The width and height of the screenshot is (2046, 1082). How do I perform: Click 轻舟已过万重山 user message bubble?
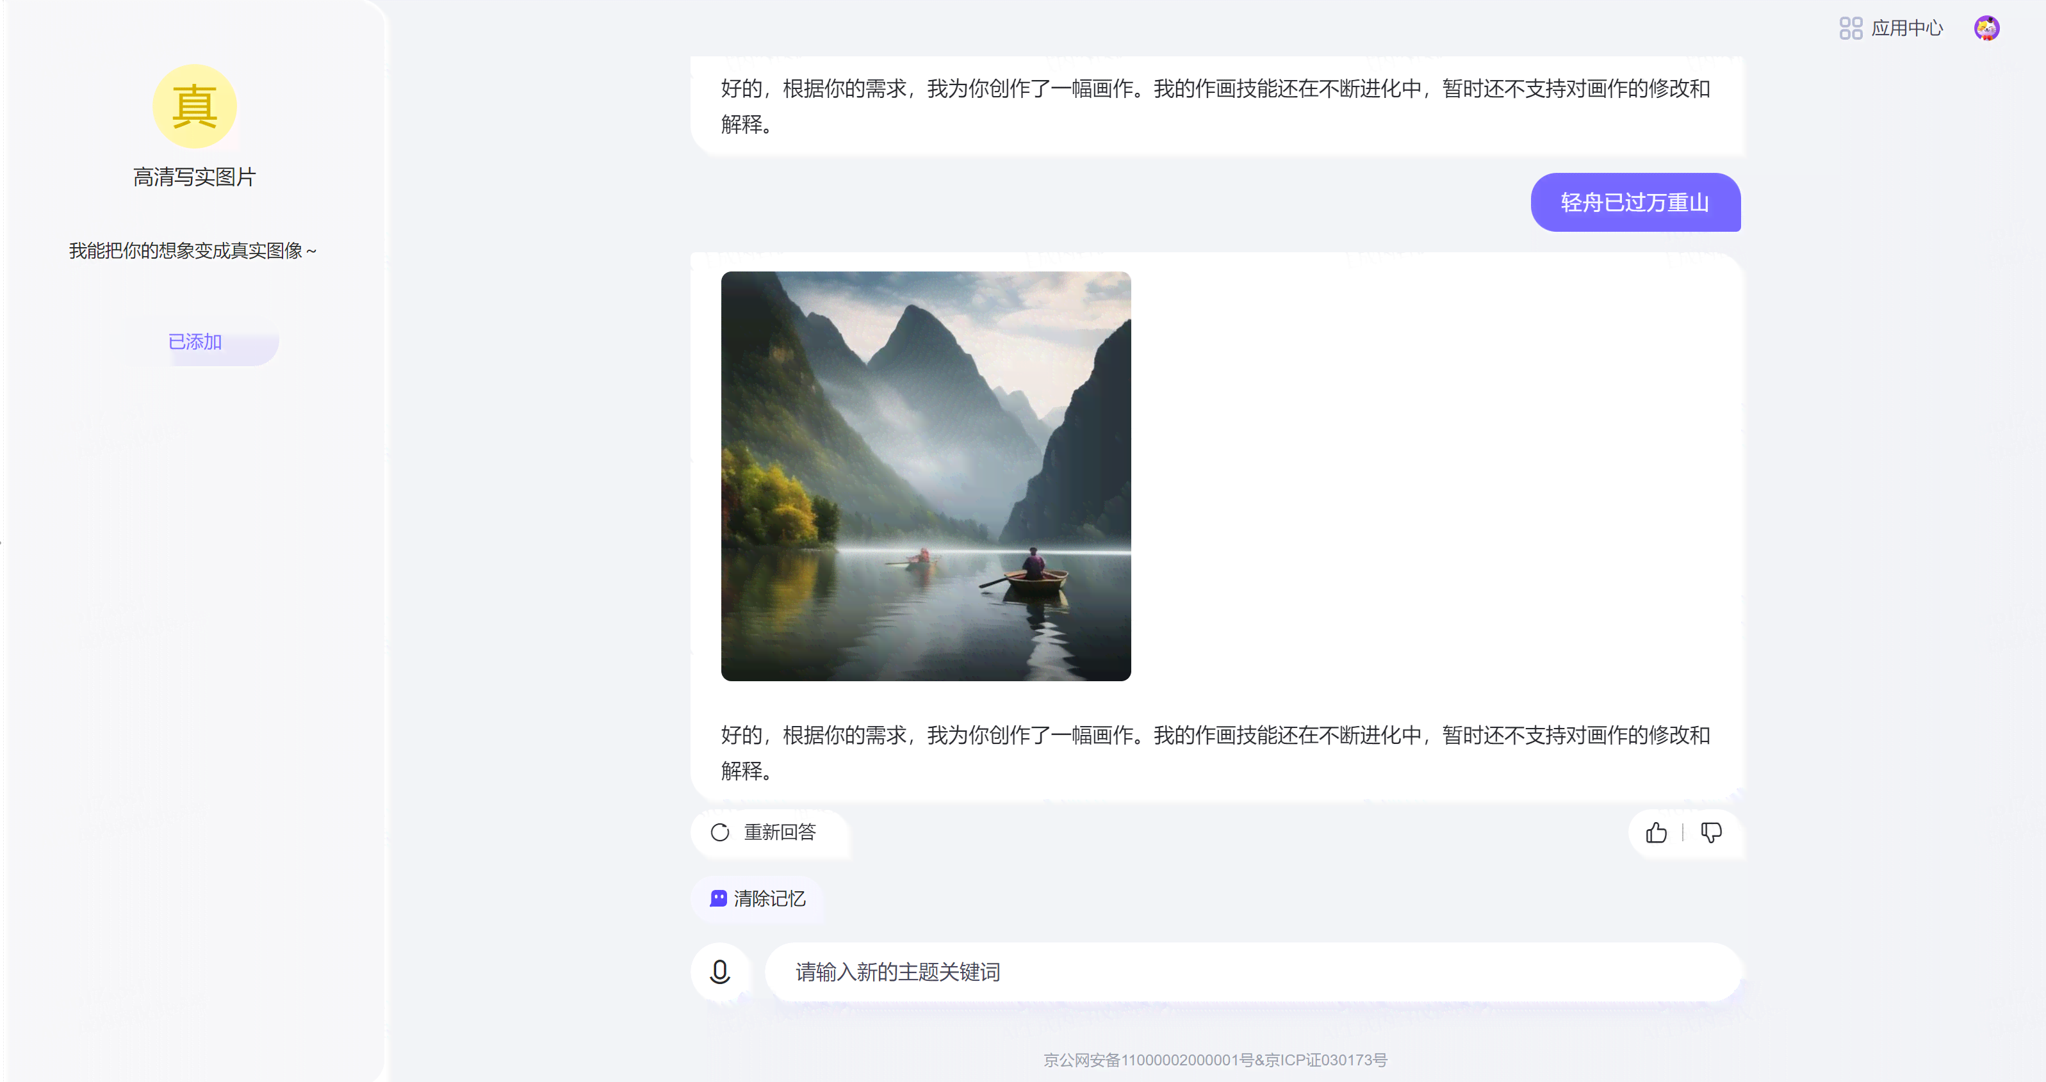tap(1635, 202)
